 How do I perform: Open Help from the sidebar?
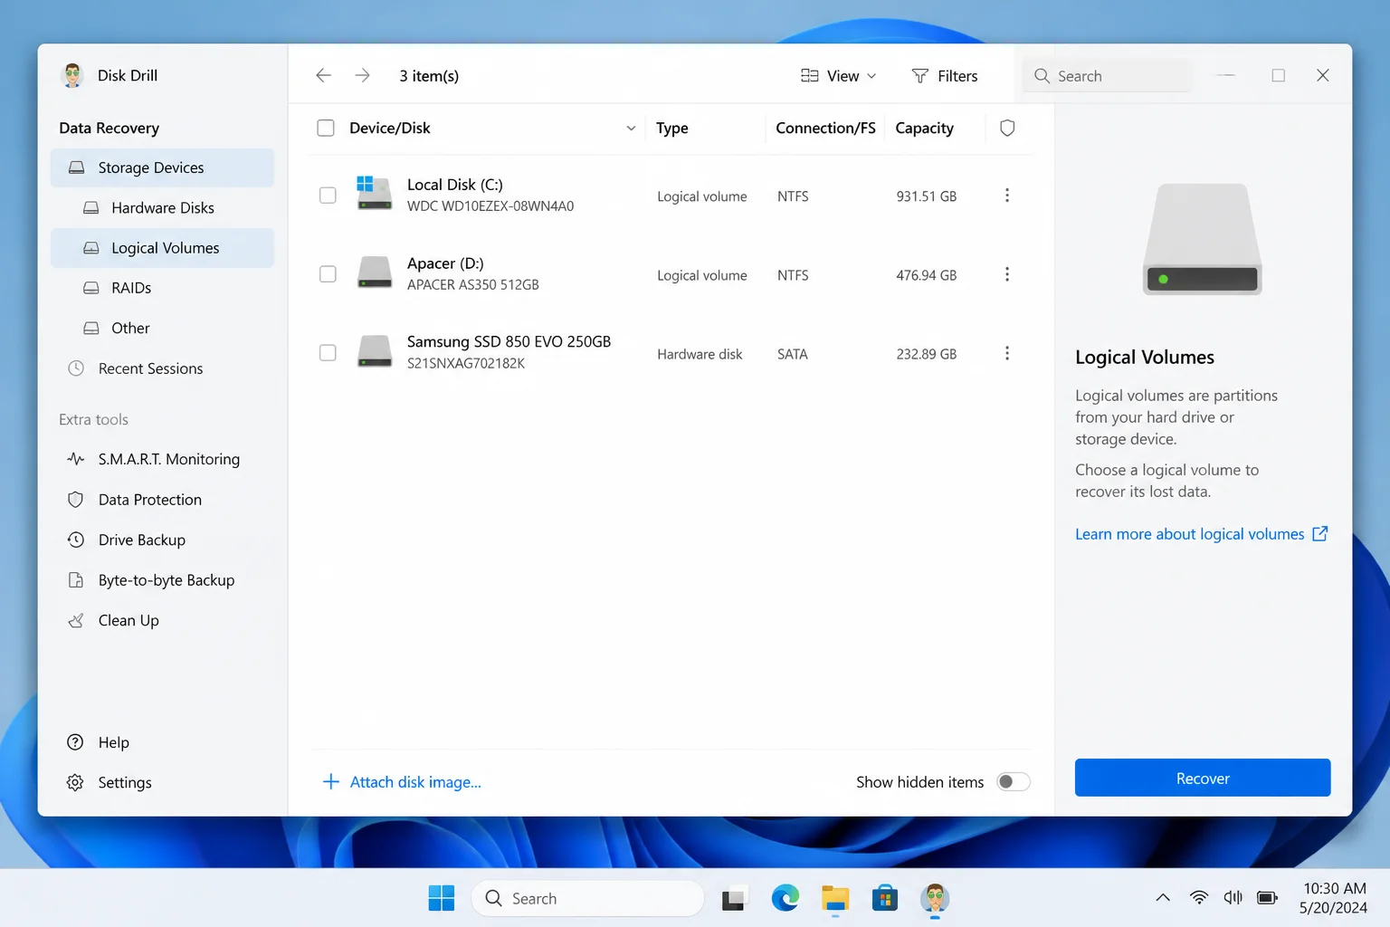(x=162, y=742)
